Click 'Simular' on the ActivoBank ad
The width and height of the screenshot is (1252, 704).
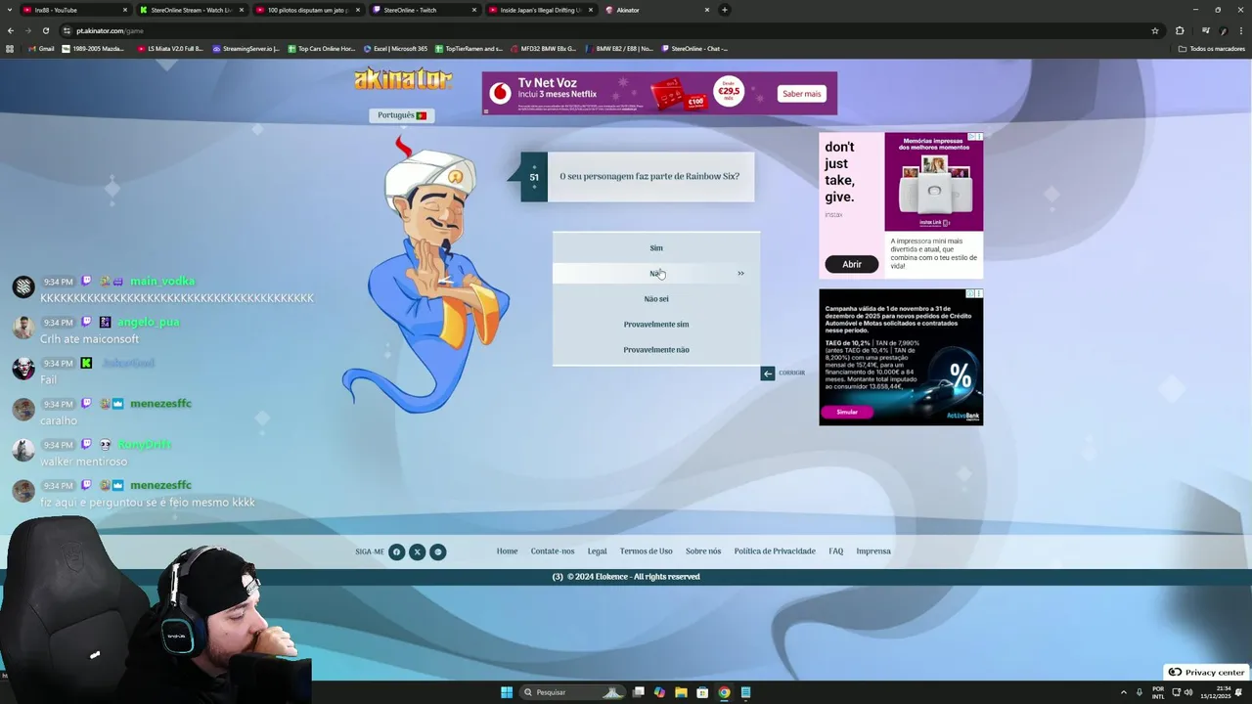point(847,412)
